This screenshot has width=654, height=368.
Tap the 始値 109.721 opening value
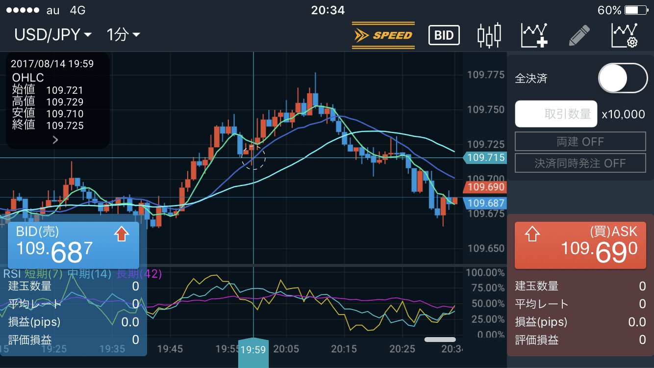tap(48, 90)
